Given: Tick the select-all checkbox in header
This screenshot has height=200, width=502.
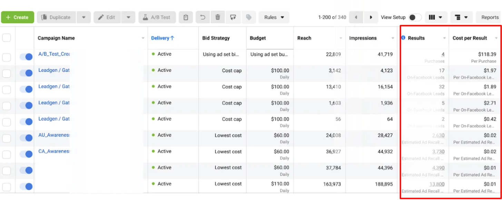Looking at the screenshot, I should [x=7, y=38].
